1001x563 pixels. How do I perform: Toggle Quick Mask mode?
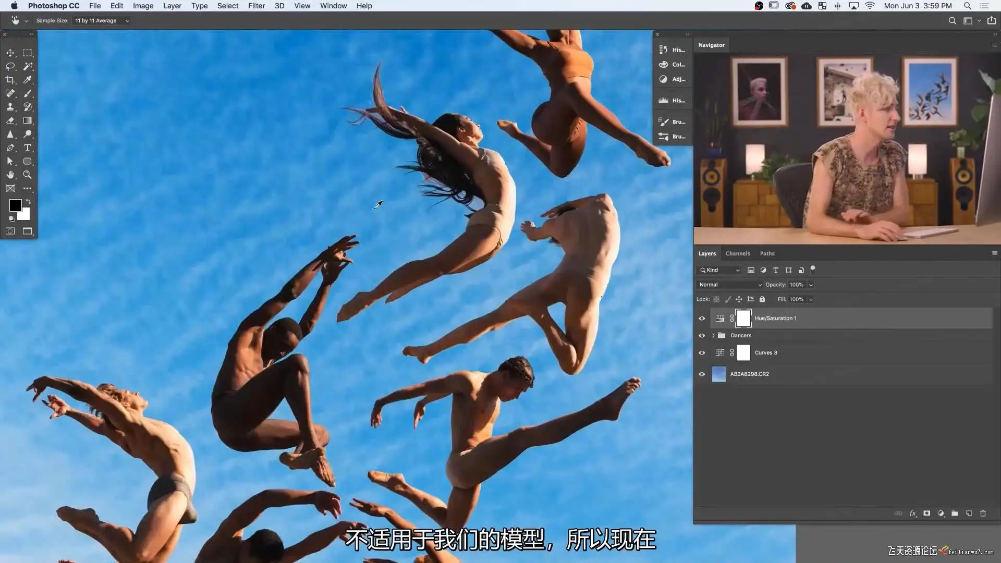click(x=10, y=231)
